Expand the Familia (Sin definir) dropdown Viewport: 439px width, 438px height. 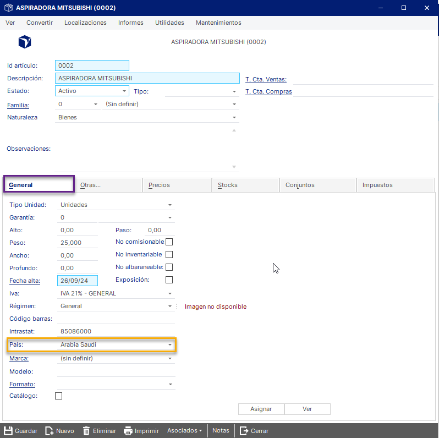tap(234, 104)
